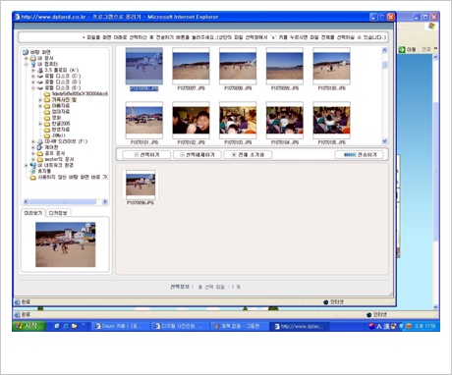Viewport: 452px width, 375px height.
Task: Click the My Network Places icon
Action: 33,165
